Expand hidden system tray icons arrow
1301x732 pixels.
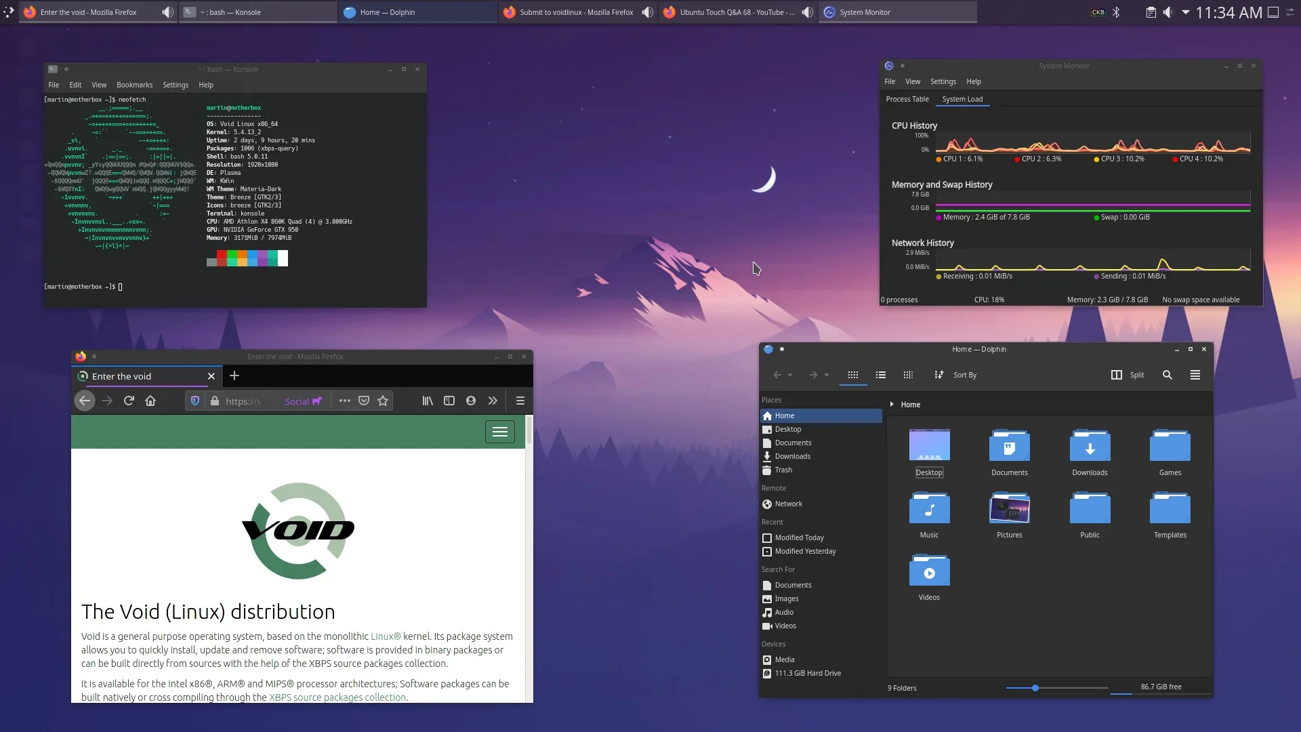pyautogui.click(x=1185, y=12)
